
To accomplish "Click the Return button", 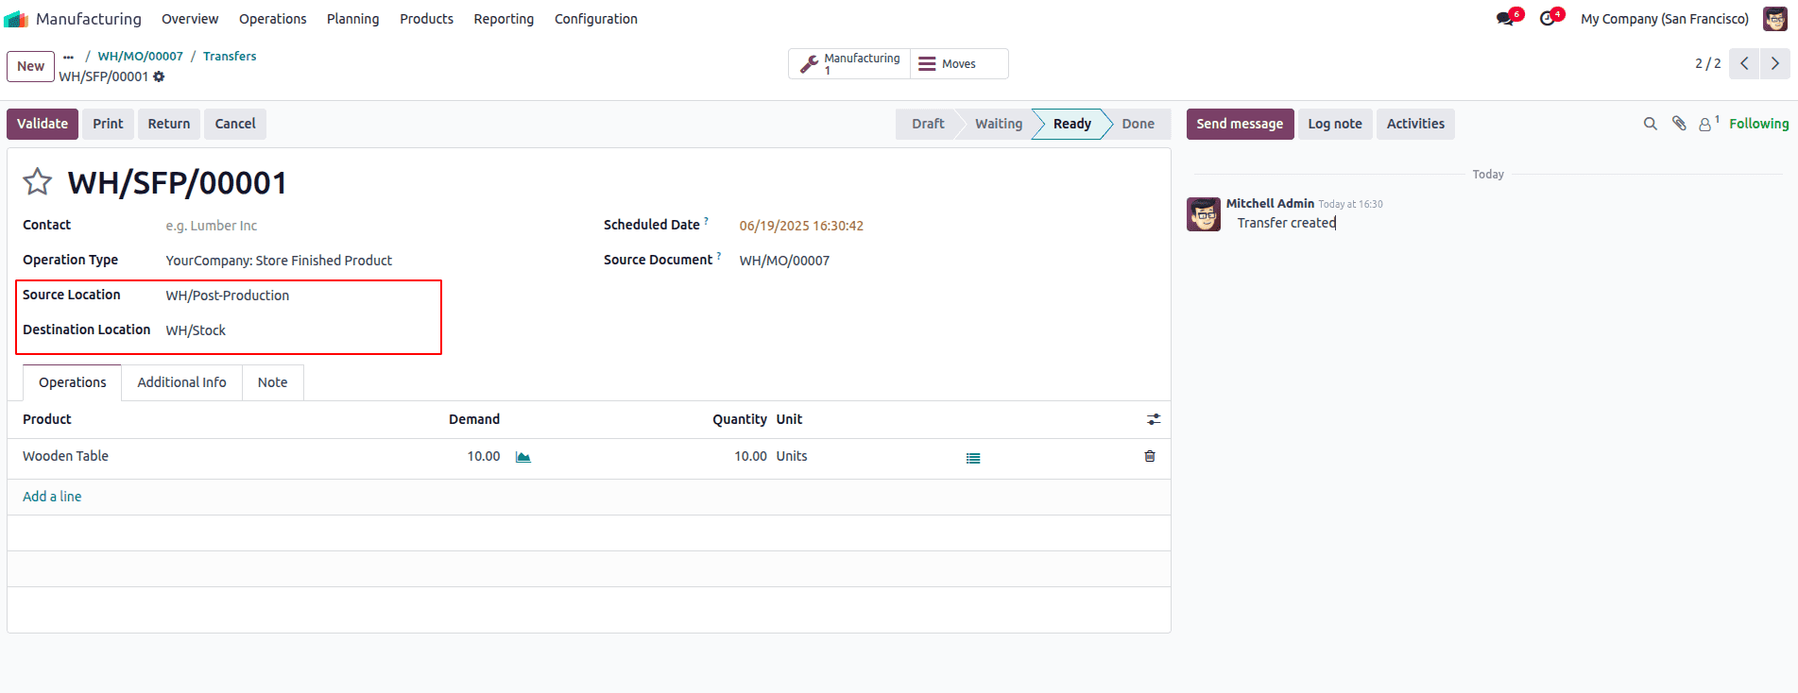I will pos(169,124).
